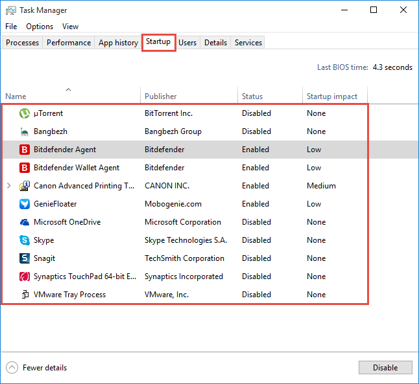Click the Snagit app icon
This screenshot has height=384, width=419.
25,258
